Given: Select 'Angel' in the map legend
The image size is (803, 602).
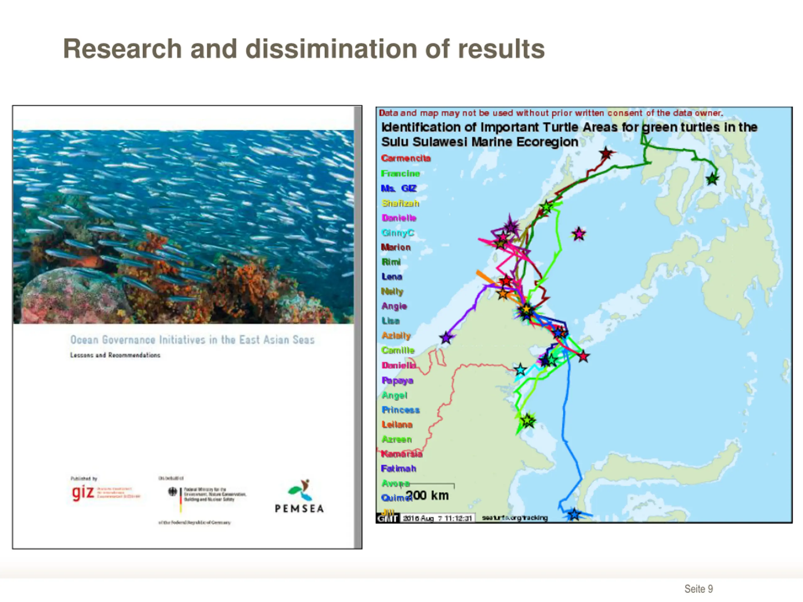Looking at the screenshot, I should (x=394, y=395).
